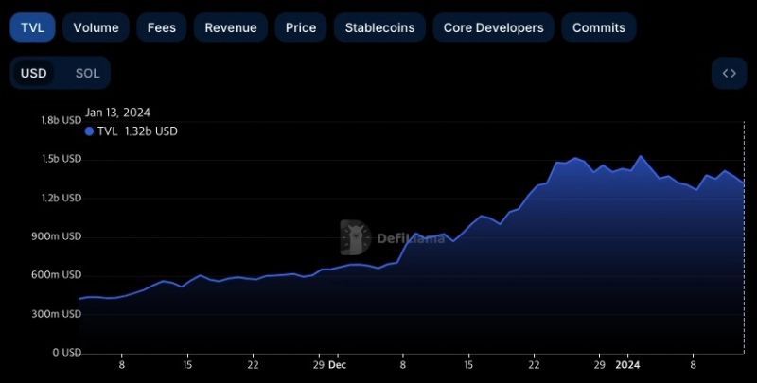
Task: Show the Commits metric
Action: point(598,27)
